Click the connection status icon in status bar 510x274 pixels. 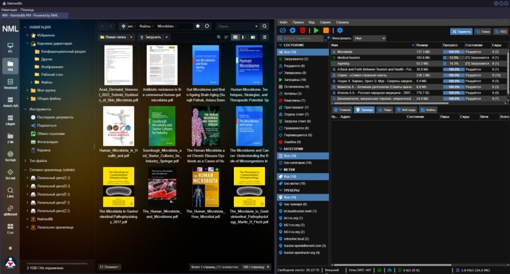pyautogui.click(x=379, y=270)
